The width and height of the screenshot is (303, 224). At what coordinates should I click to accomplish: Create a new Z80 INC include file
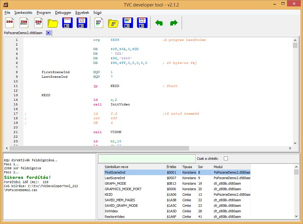point(38,23)
